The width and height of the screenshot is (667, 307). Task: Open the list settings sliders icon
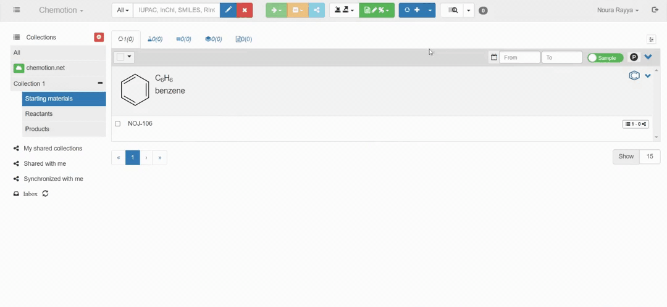click(x=651, y=39)
